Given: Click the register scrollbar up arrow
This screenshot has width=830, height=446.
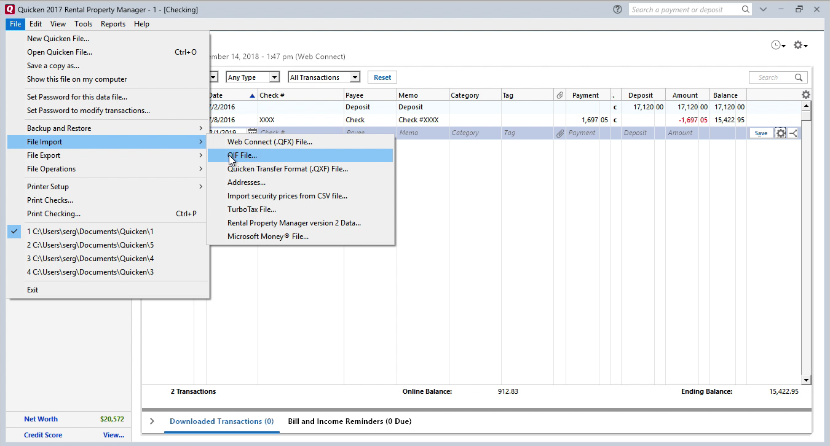Looking at the screenshot, I should (x=806, y=106).
